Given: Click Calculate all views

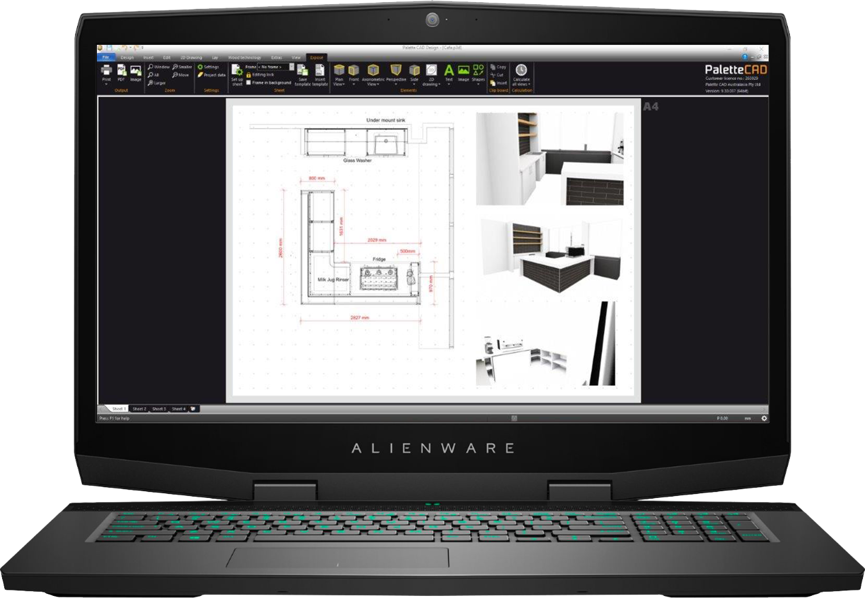Looking at the screenshot, I should 521,75.
